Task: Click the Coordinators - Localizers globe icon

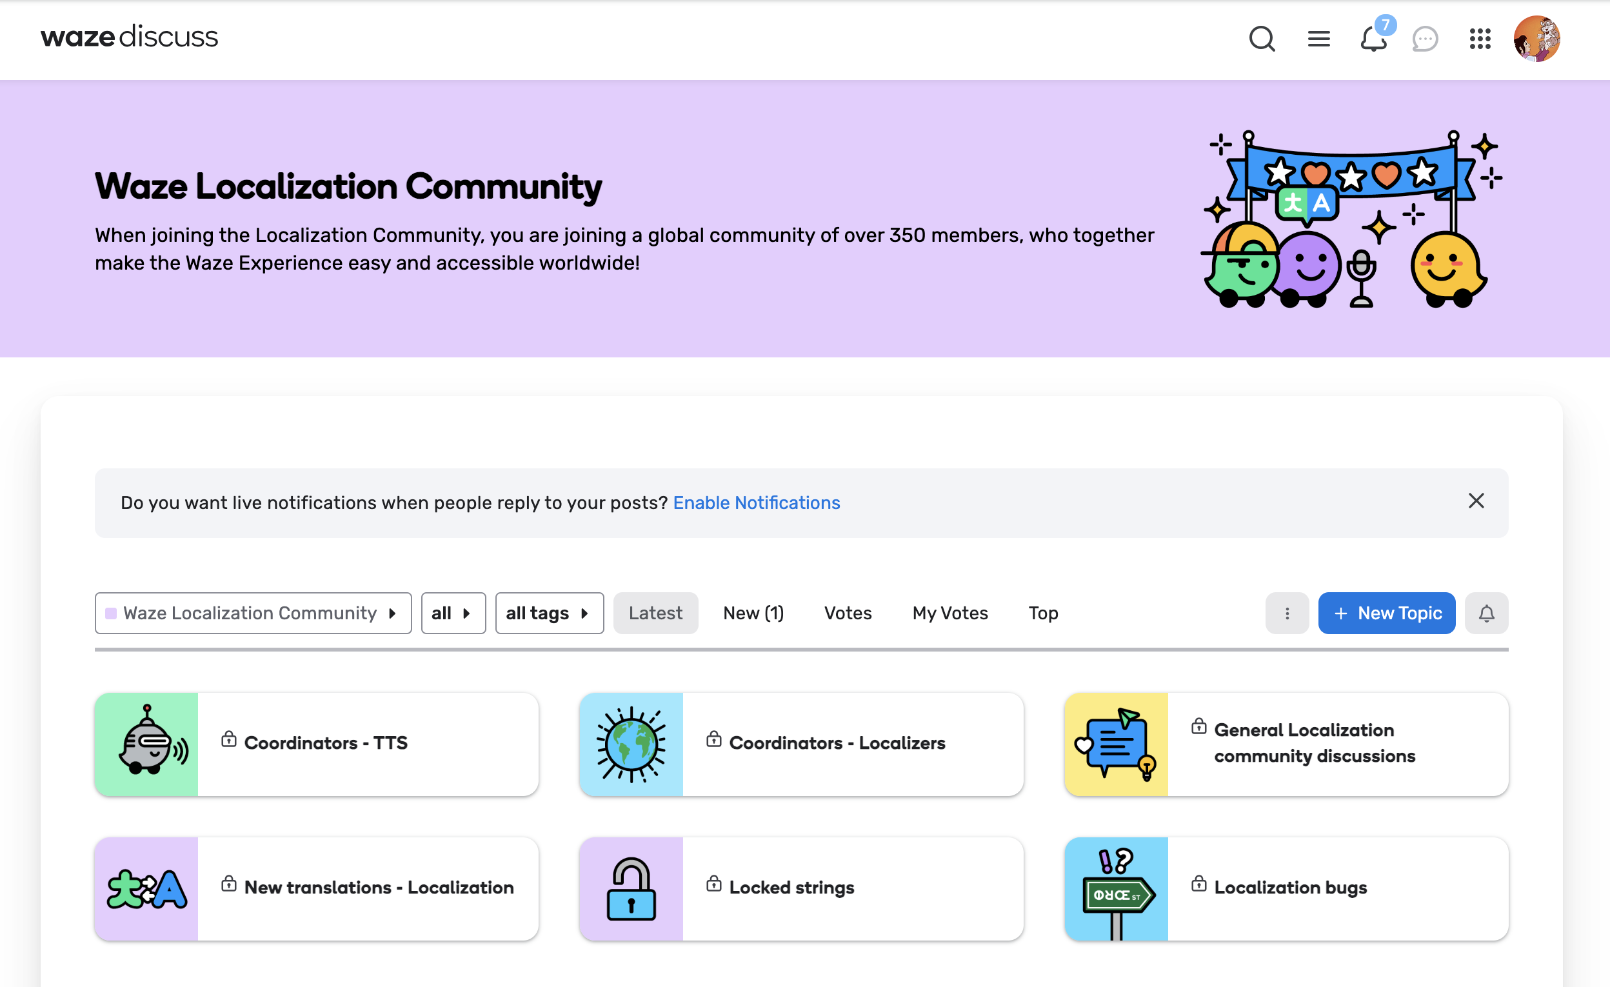Action: 631,744
